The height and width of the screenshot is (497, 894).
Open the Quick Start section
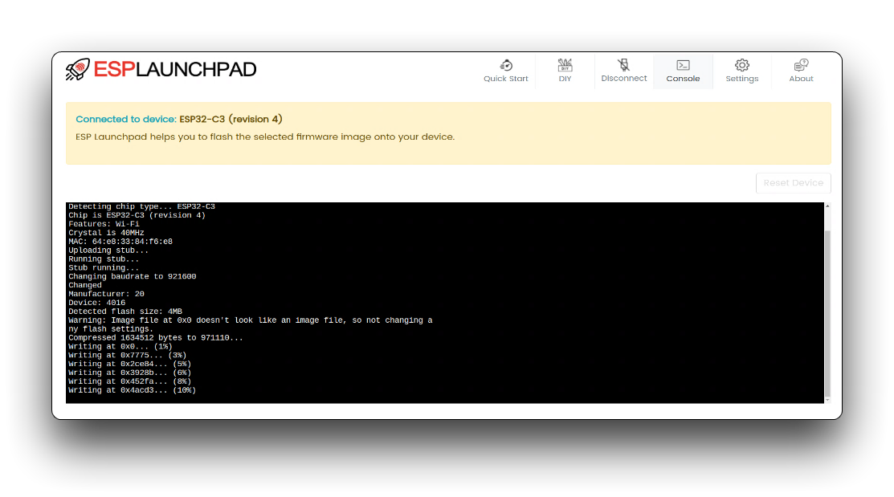(x=506, y=71)
